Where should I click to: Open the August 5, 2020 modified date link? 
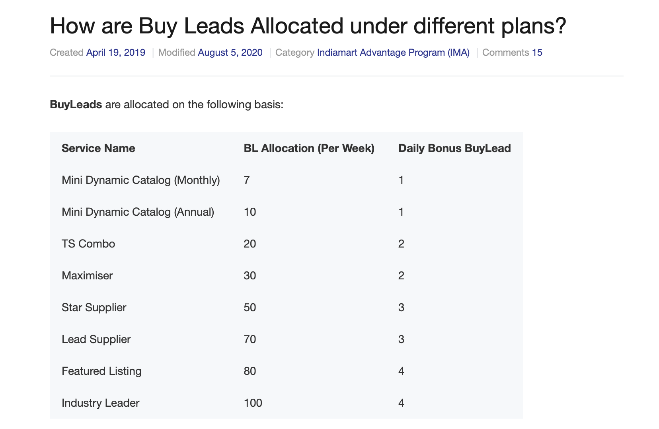point(230,53)
